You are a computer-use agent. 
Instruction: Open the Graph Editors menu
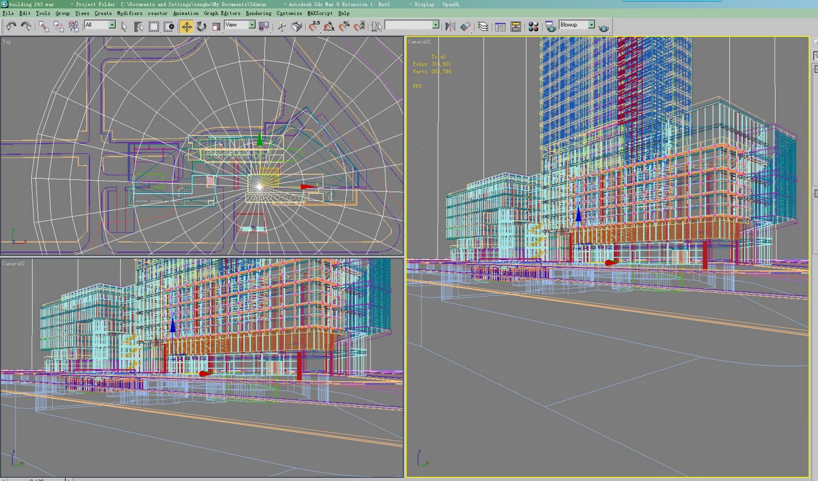tap(222, 13)
